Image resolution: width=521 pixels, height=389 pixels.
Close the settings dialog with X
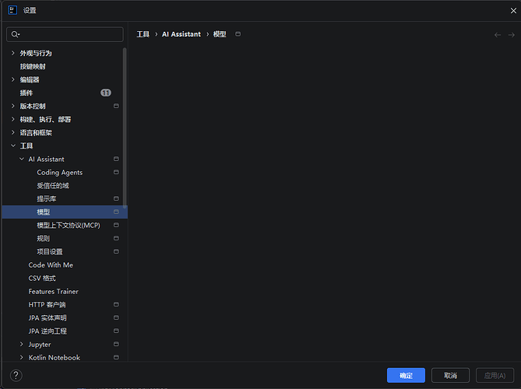point(513,11)
